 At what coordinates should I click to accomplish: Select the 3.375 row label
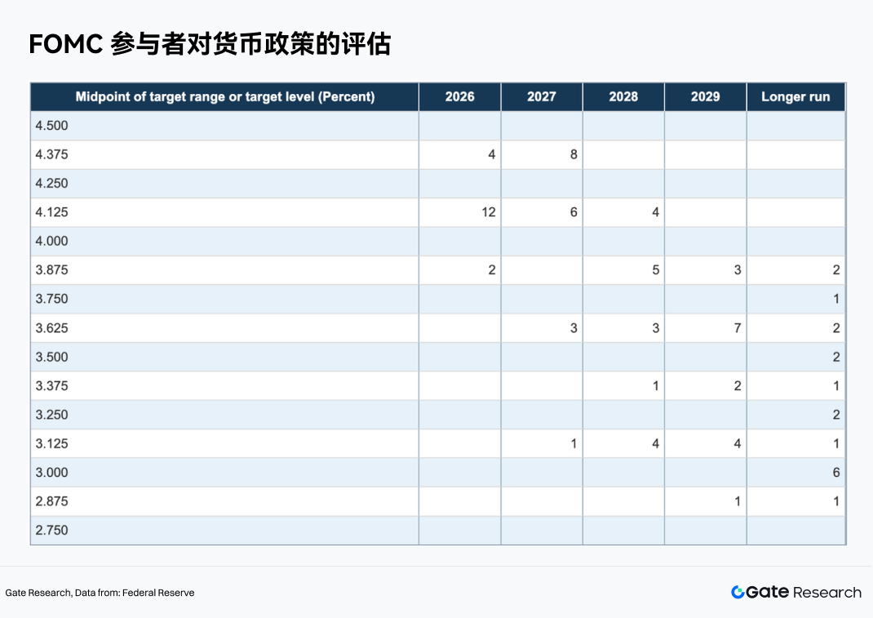pyautogui.click(x=51, y=386)
